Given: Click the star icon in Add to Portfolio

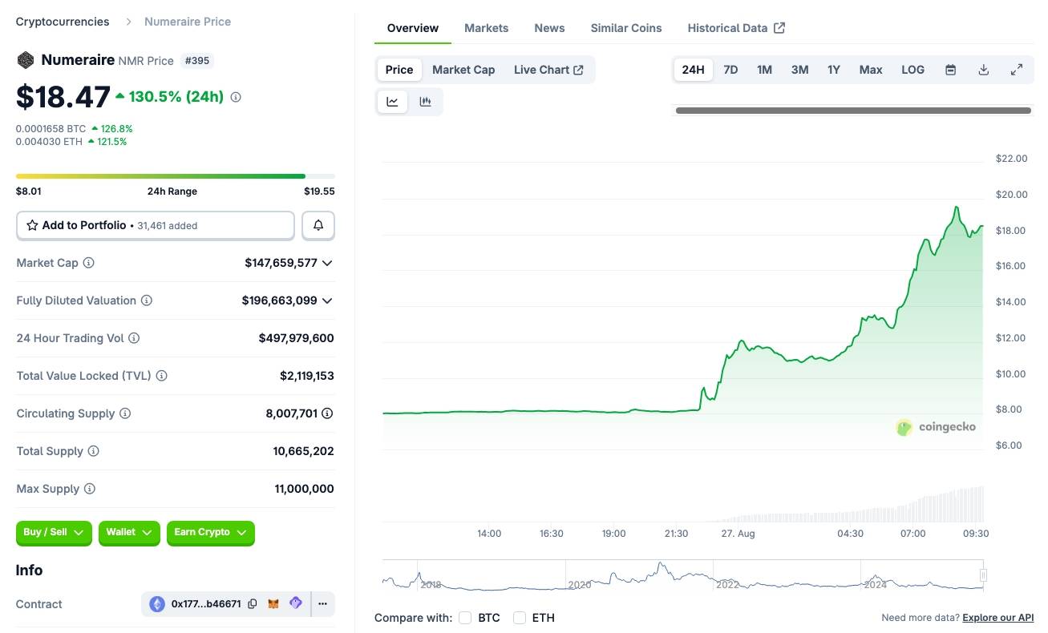Looking at the screenshot, I should pos(32,226).
